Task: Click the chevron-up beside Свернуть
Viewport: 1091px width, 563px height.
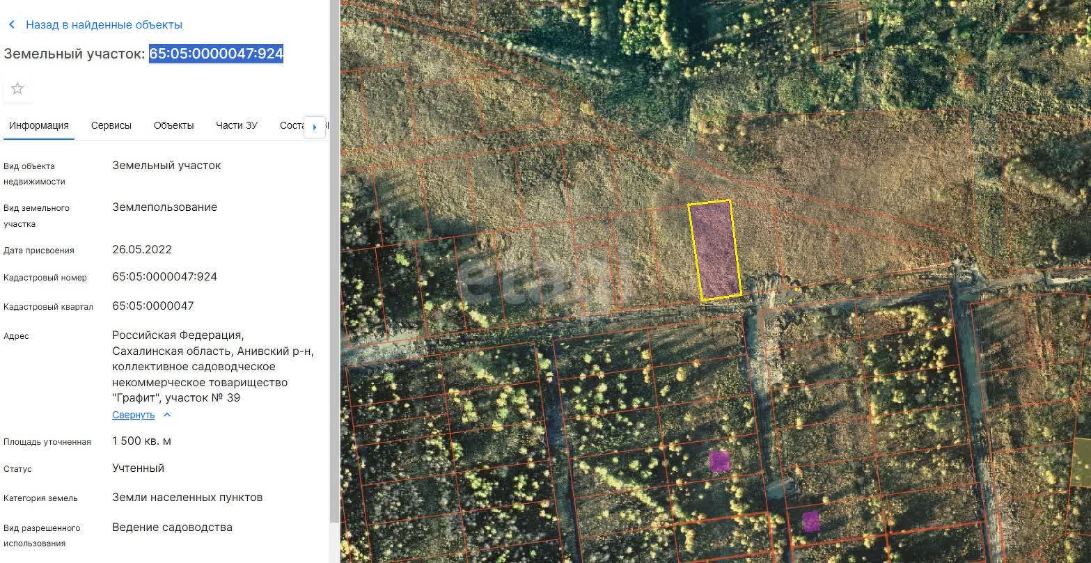Action: click(166, 415)
